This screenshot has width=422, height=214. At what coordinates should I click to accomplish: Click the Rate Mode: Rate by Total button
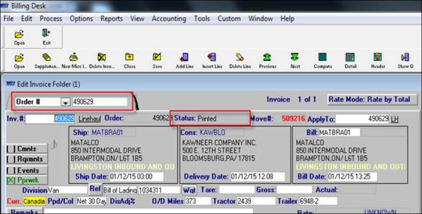point(372,100)
